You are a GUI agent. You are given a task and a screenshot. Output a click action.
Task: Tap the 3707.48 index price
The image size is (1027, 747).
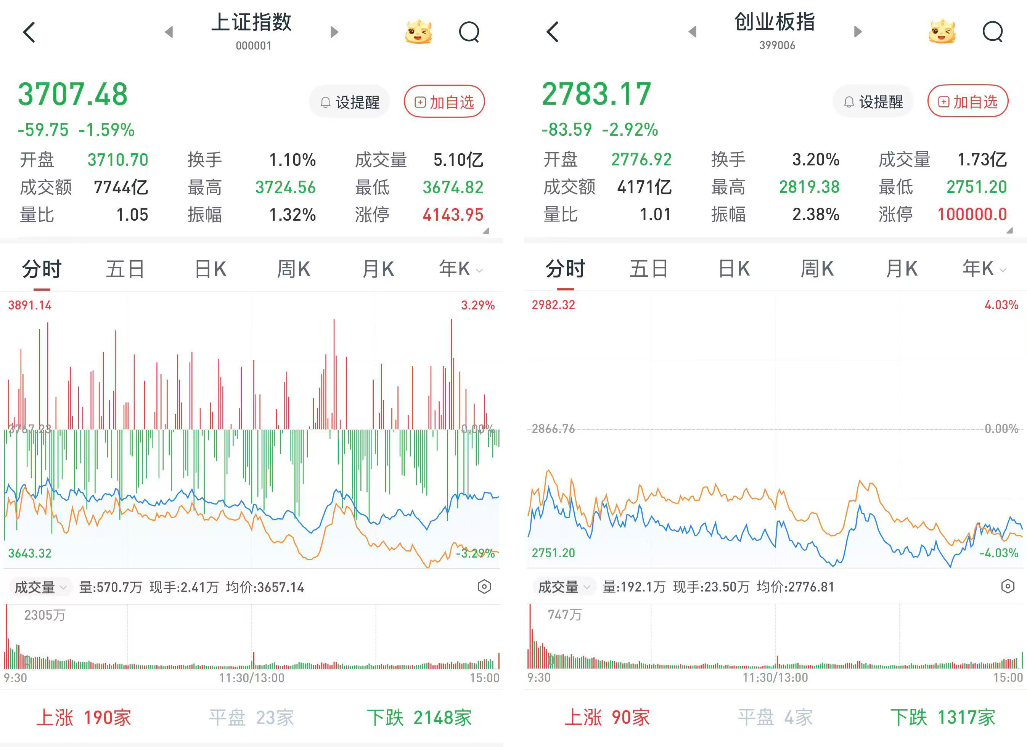coord(73,95)
